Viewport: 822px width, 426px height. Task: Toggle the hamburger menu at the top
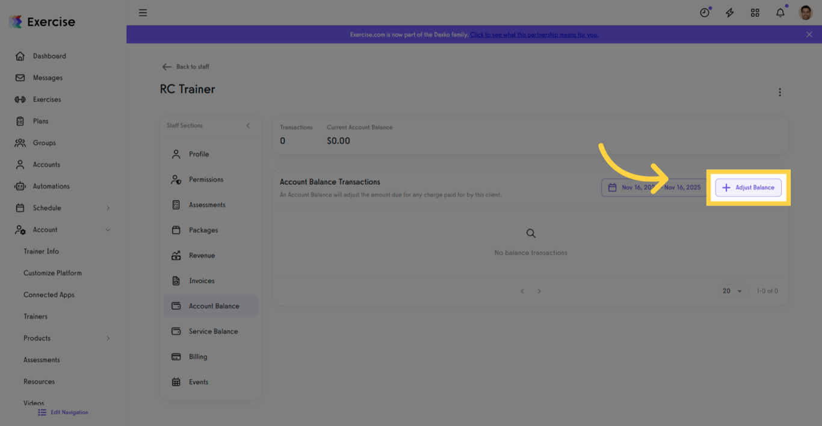pos(143,12)
